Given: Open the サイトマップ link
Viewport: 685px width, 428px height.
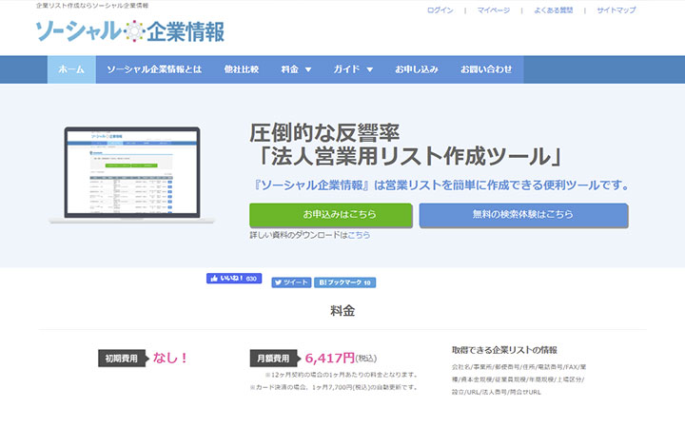Looking at the screenshot, I should [x=616, y=10].
